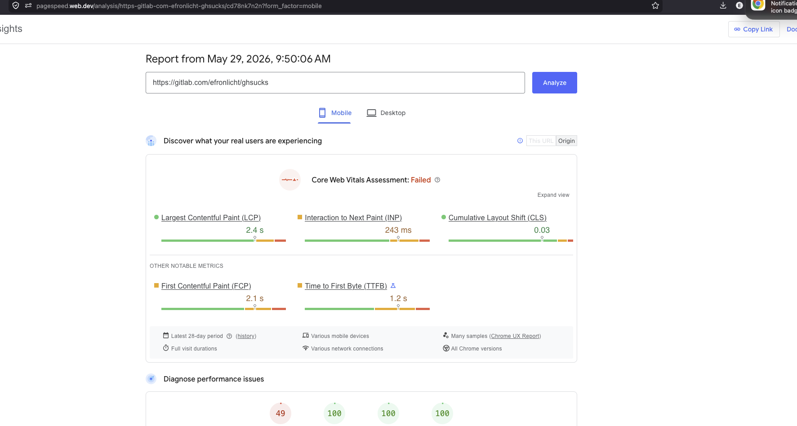Click the second score gauge showing 100
This screenshot has height=426, width=797.
pyautogui.click(x=334, y=413)
